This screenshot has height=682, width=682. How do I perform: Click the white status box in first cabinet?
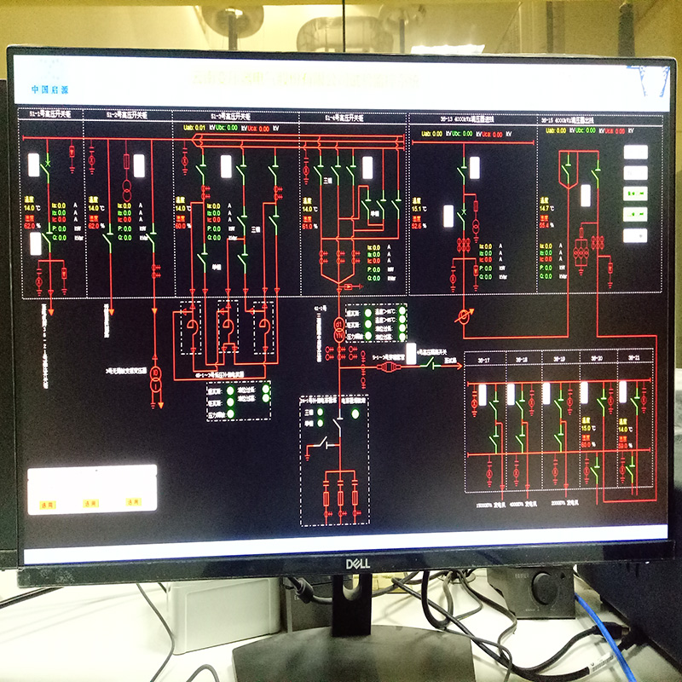(34, 165)
